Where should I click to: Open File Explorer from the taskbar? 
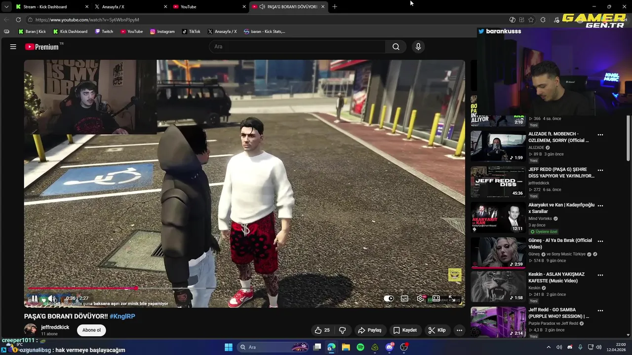tap(346, 347)
